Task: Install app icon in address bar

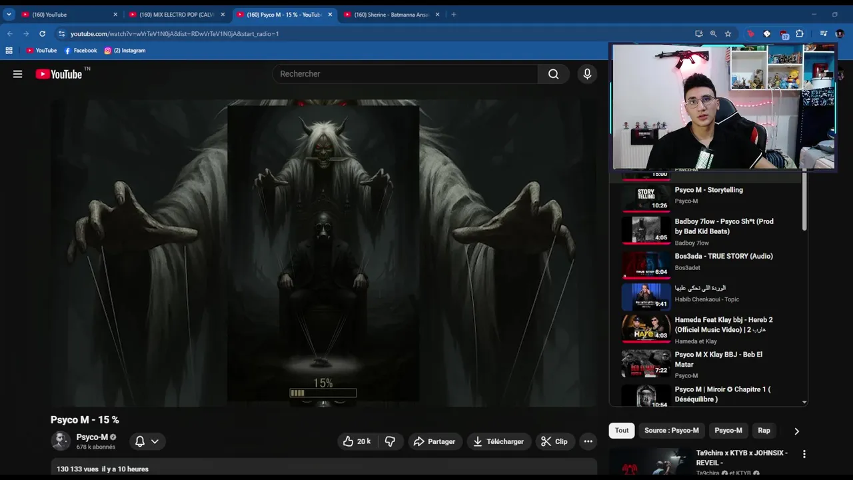Action: (698, 33)
